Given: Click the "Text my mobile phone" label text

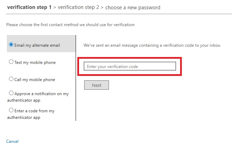Looking at the screenshot, I should pos(35,62).
